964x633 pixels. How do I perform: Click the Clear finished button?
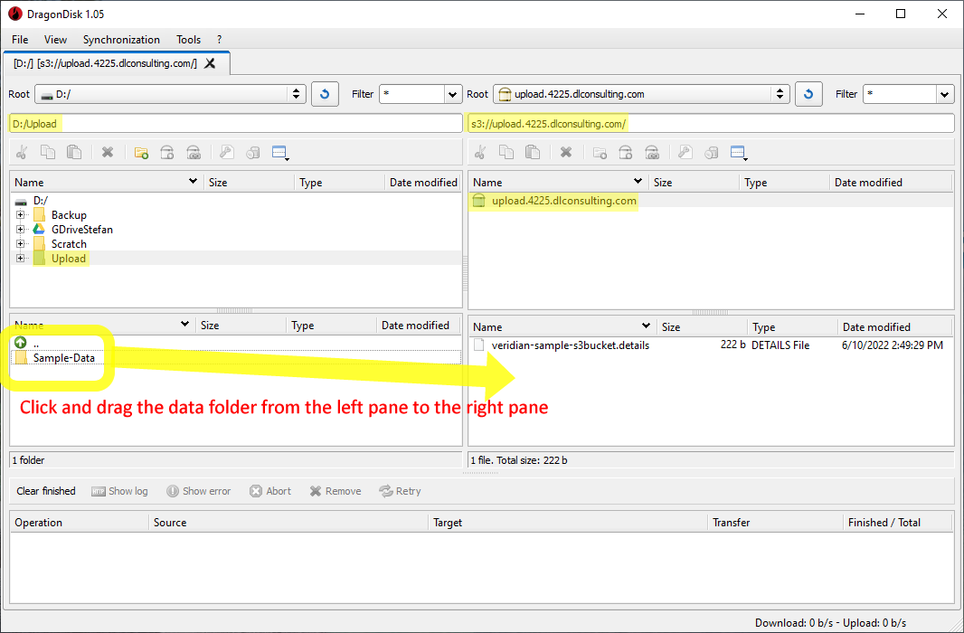45,490
